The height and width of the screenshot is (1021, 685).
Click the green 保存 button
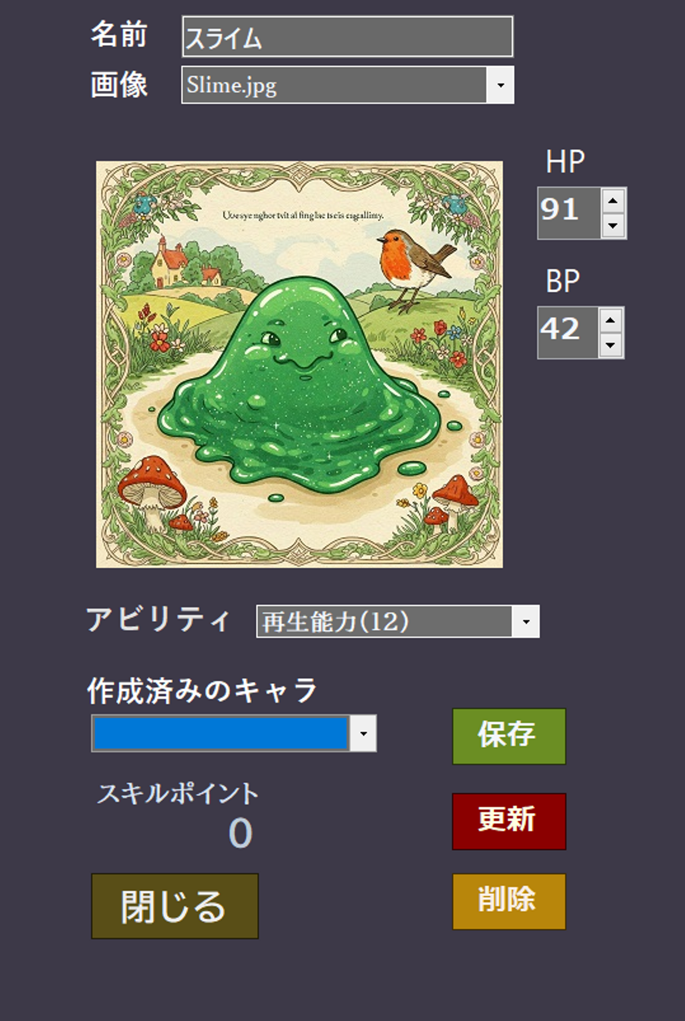pyautogui.click(x=509, y=736)
